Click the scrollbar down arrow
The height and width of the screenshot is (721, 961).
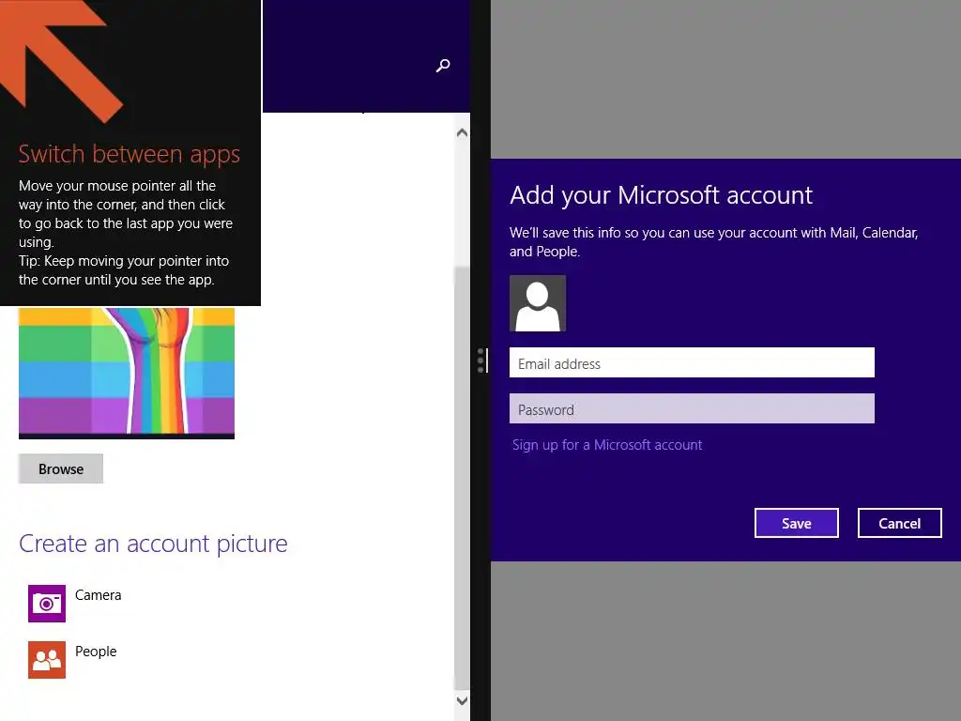click(x=462, y=700)
